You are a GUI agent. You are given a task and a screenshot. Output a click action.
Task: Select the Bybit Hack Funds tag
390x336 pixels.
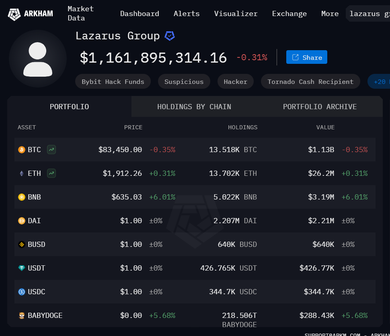113,81
